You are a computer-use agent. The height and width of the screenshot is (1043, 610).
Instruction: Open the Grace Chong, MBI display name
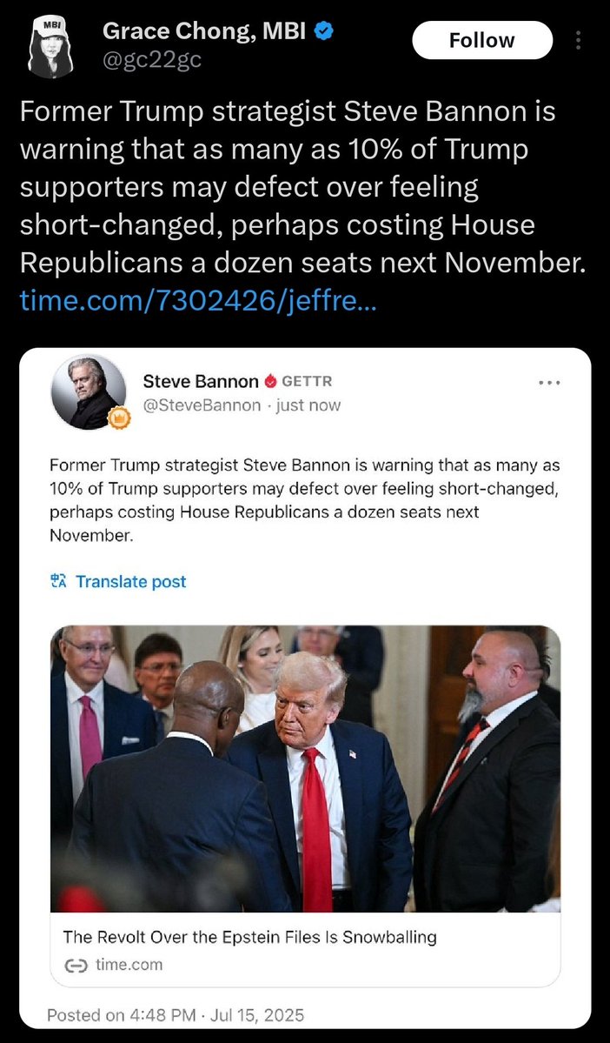click(x=205, y=31)
